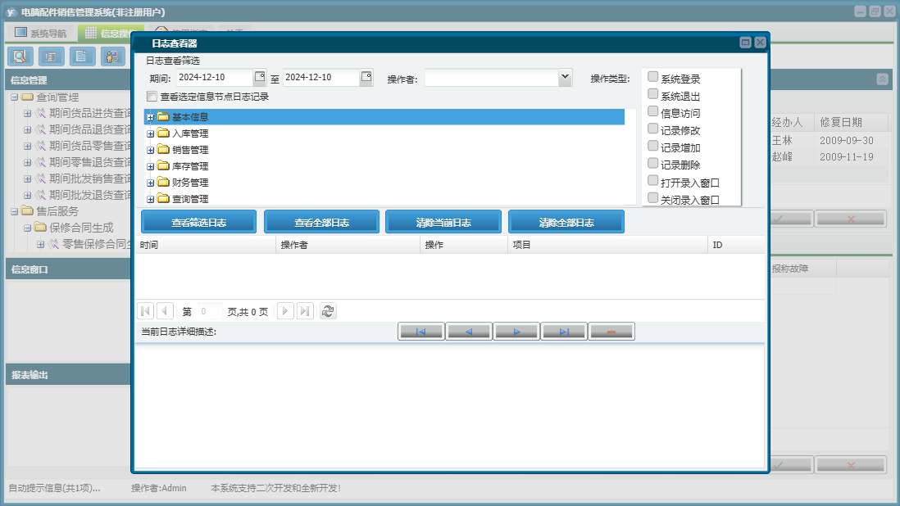The image size is (900, 506).
Task: Click the 操作者 column header
Action: [x=348, y=245]
